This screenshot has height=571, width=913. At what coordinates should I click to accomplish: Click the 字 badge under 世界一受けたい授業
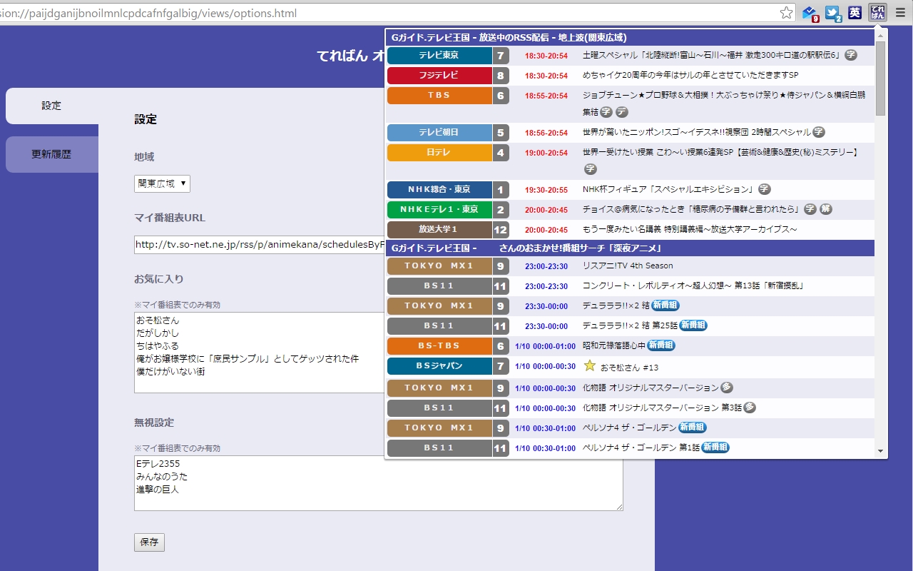click(x=590, y=169)
